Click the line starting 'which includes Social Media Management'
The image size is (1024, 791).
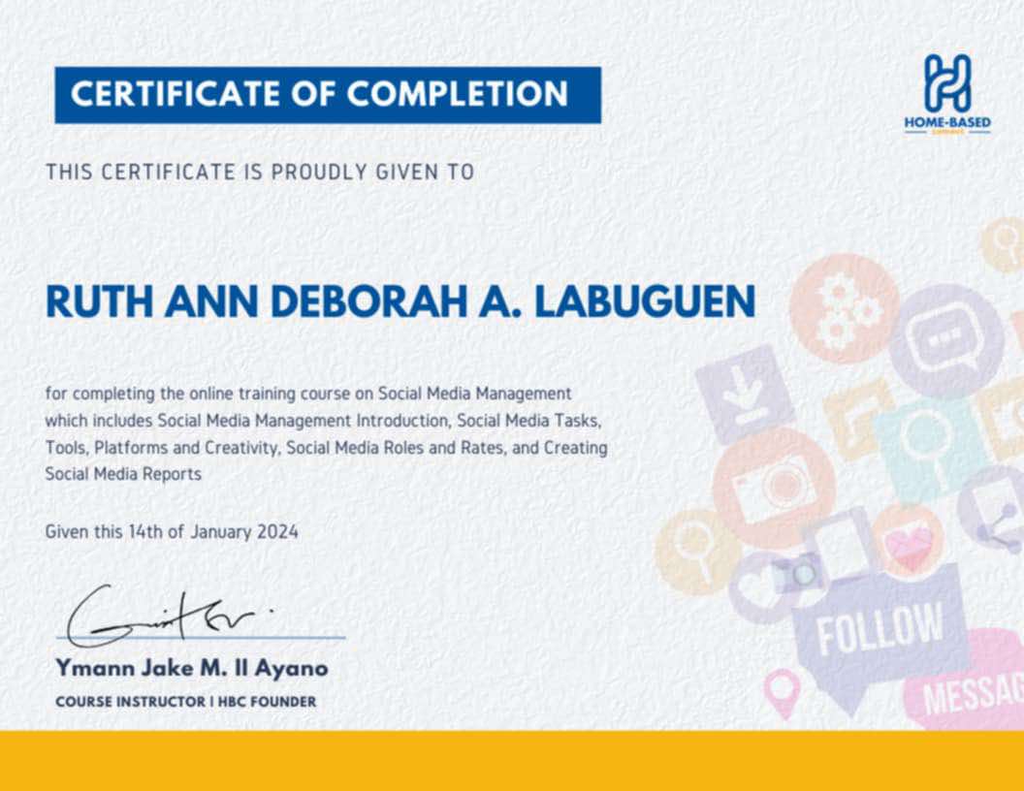click(x=323, y=421)
